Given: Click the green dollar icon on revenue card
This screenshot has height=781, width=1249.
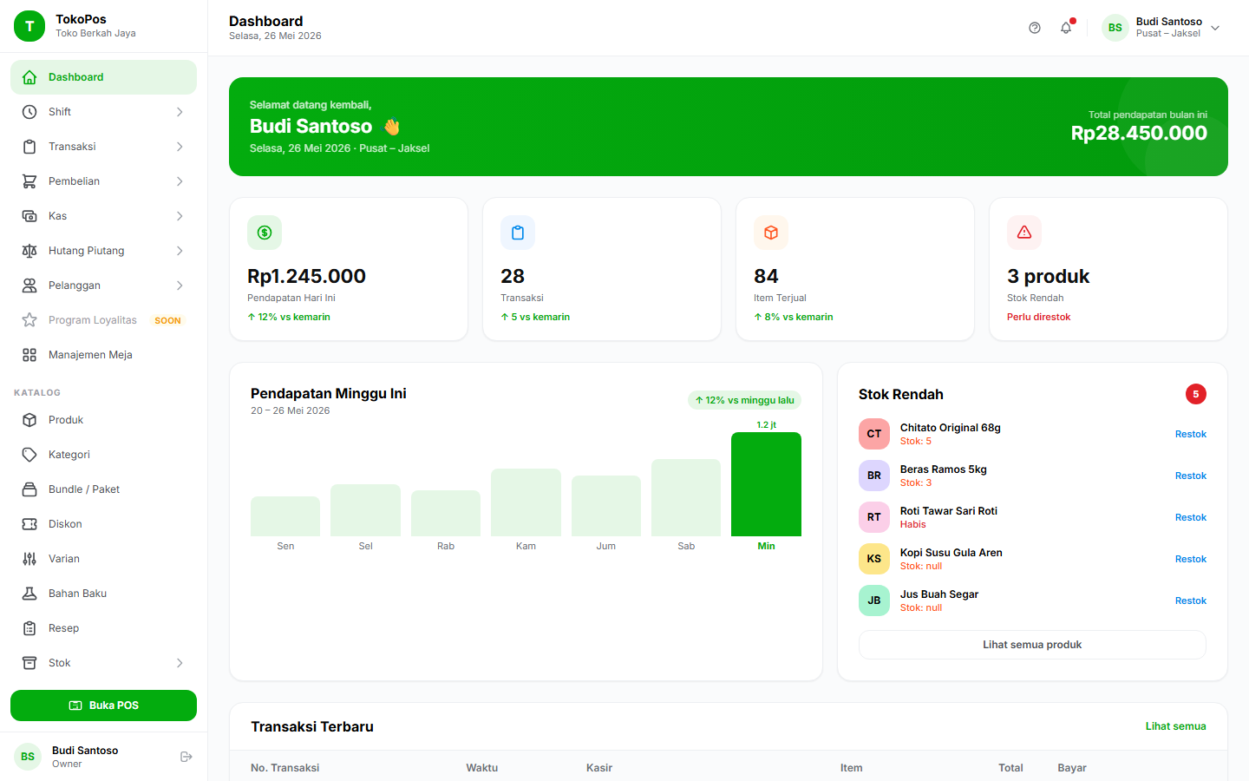Looking at the screenshot, I should (265, 233).
